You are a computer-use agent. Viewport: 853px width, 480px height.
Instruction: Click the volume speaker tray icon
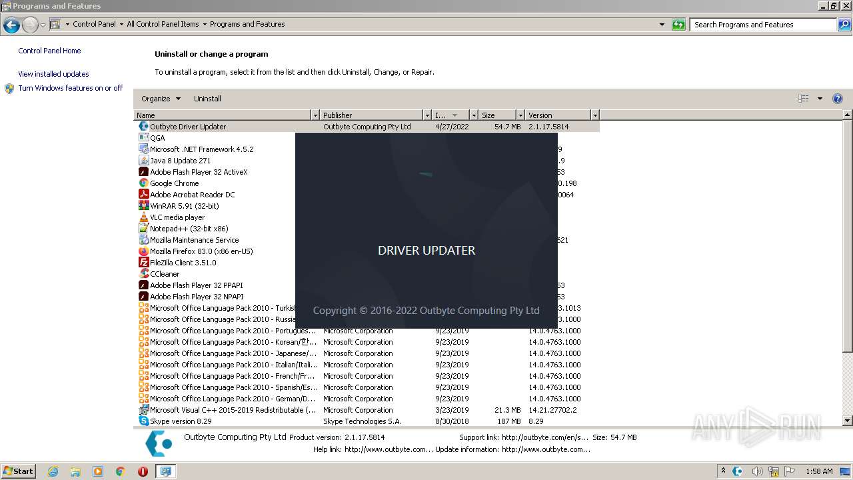coord(757,471)
